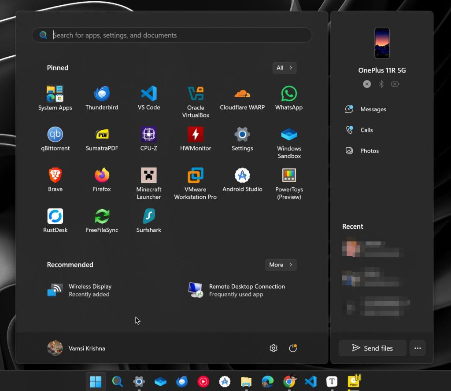The height and width of the screenshot is (391, 451).
Task: Open Settings via the gear beside power
Action: coord(273,348)
